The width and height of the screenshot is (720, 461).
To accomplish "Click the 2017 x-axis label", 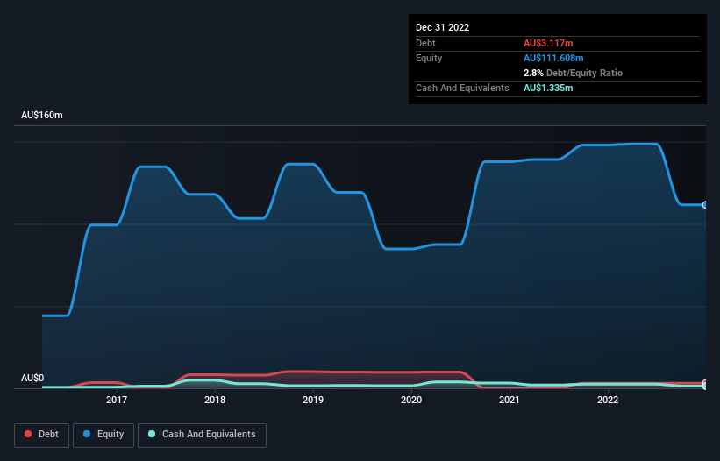I will pos(117,400).
